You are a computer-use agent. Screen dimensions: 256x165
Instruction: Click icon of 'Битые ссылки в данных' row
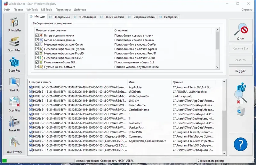[41, 40]
